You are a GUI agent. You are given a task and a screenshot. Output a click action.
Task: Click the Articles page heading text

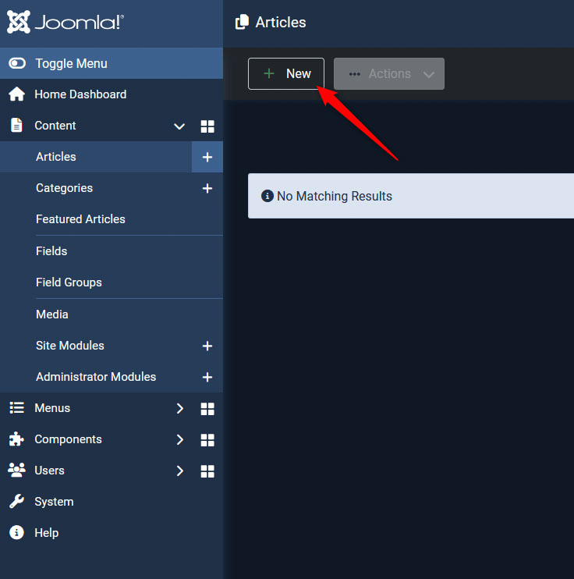[281, 22]
